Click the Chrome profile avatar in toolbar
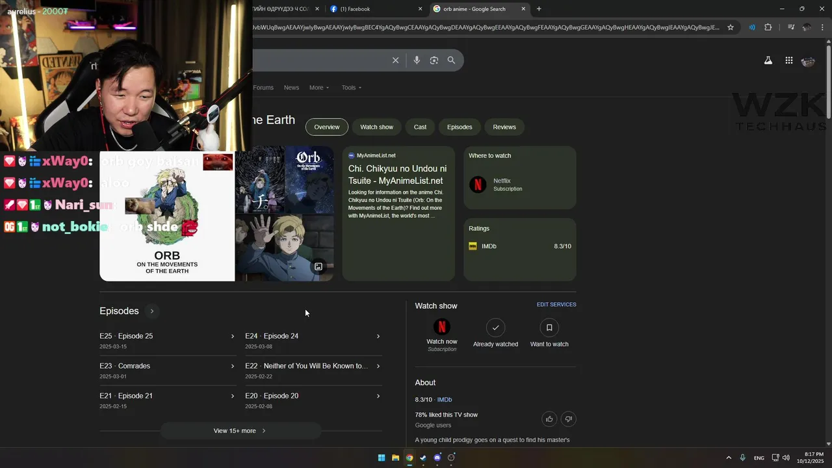Viewport: 832px width, 468px height. click(x=807, y=27)
